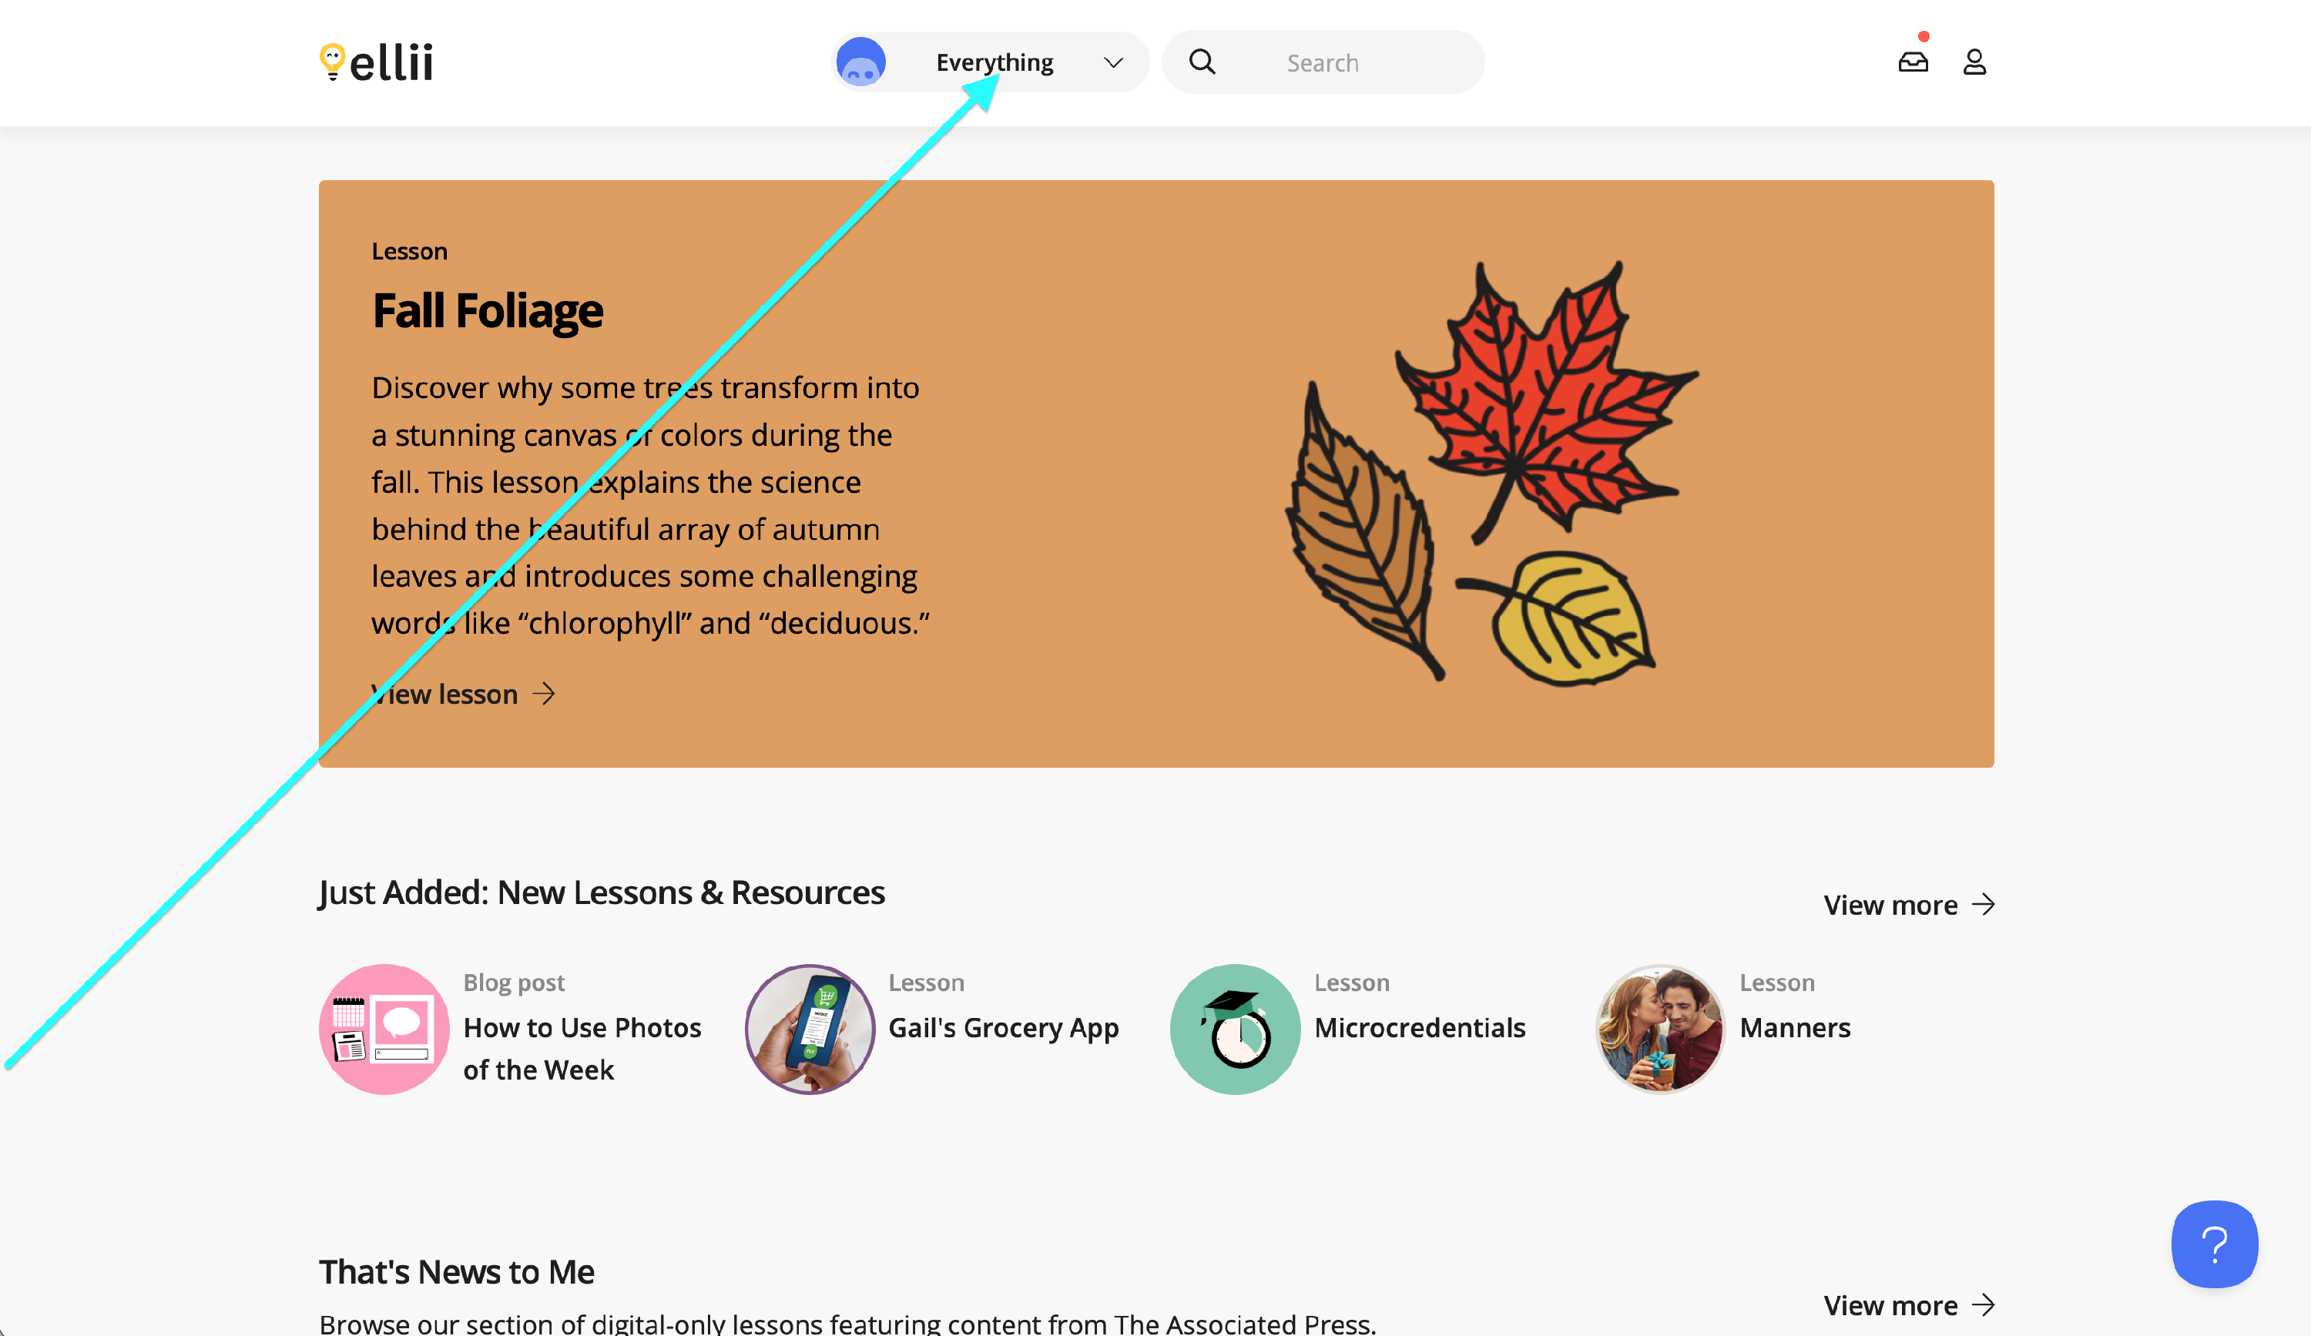Click the Manners couple photo thumbnail
The width and height of the screenshot is (2311, 1336).
1660,1029
